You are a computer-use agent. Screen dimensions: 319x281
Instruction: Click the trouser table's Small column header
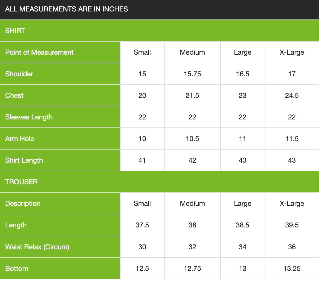[x=142, y=203]
